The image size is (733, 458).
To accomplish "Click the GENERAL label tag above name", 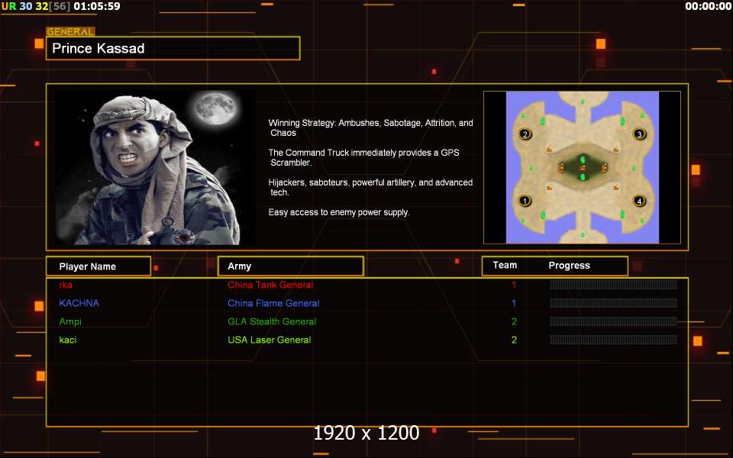I will 70,32.
